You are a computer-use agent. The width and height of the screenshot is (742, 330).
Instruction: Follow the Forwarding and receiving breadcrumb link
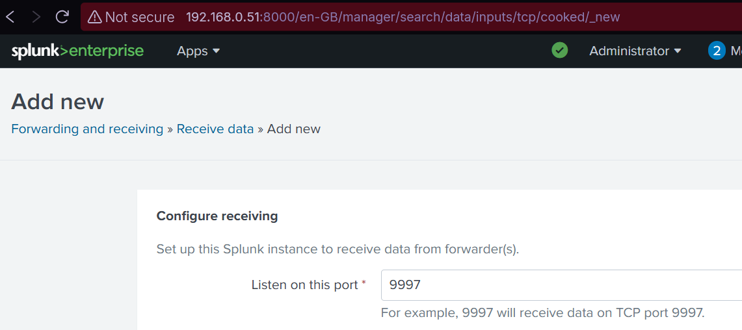(x=87, y=129)
